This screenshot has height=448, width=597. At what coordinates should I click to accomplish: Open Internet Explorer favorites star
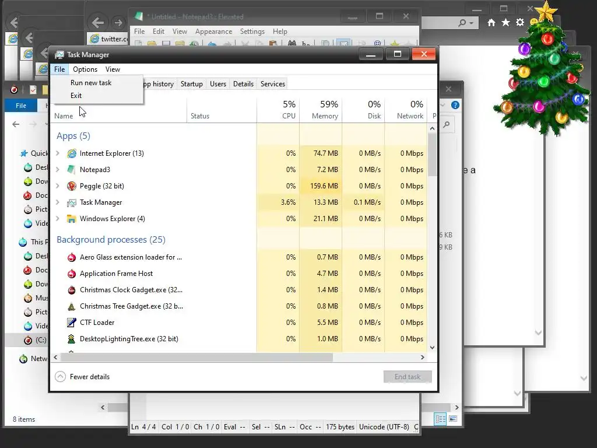pyautogui.click(x=505, y=23)
